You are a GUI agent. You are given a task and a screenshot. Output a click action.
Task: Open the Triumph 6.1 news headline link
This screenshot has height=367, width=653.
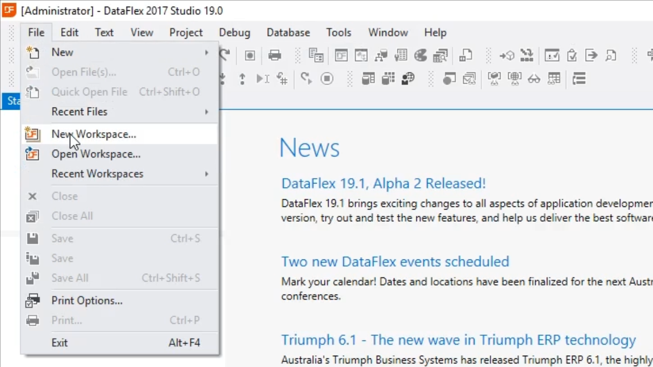pos(458,340)
